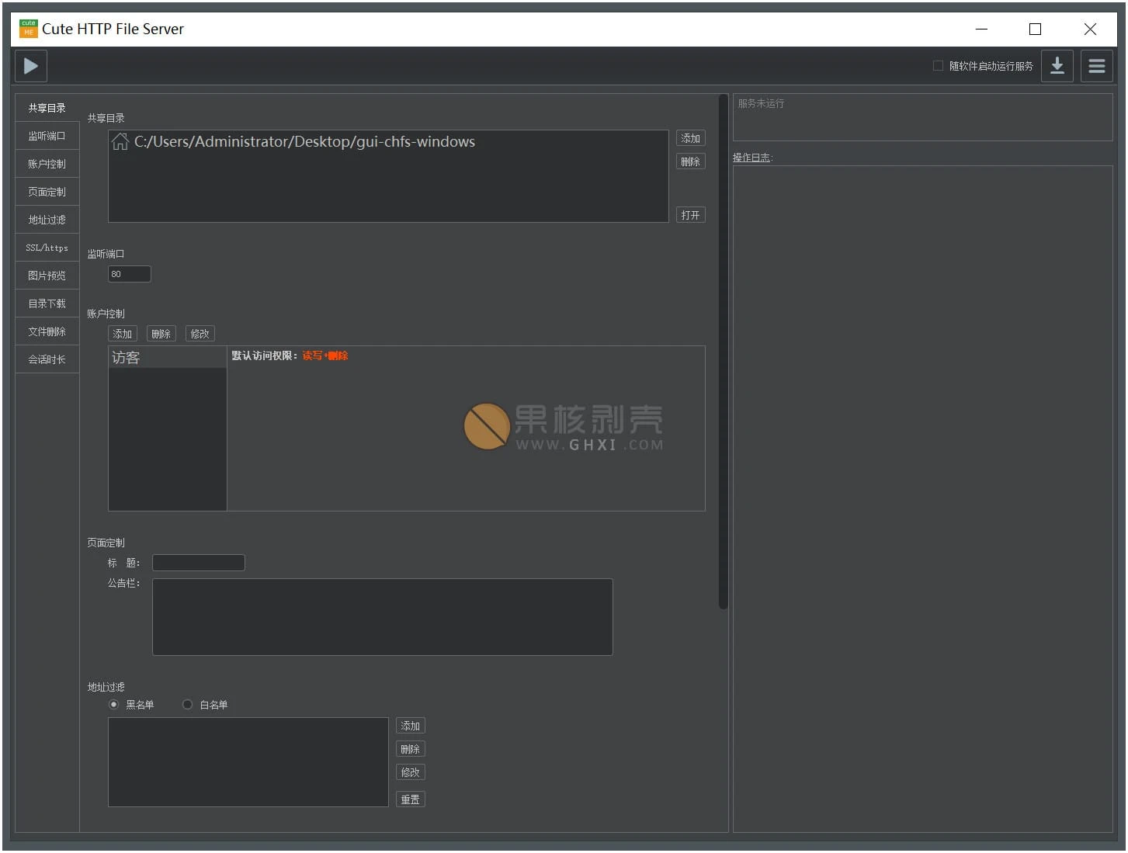The image size is (1128, 853).
Task: Open the 图片预览 sidebar tab
Action: (x=47, y=276)
